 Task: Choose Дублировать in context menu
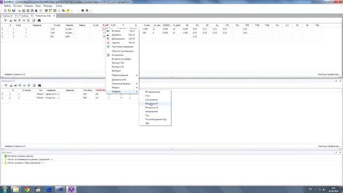click(x=122, y=39)
